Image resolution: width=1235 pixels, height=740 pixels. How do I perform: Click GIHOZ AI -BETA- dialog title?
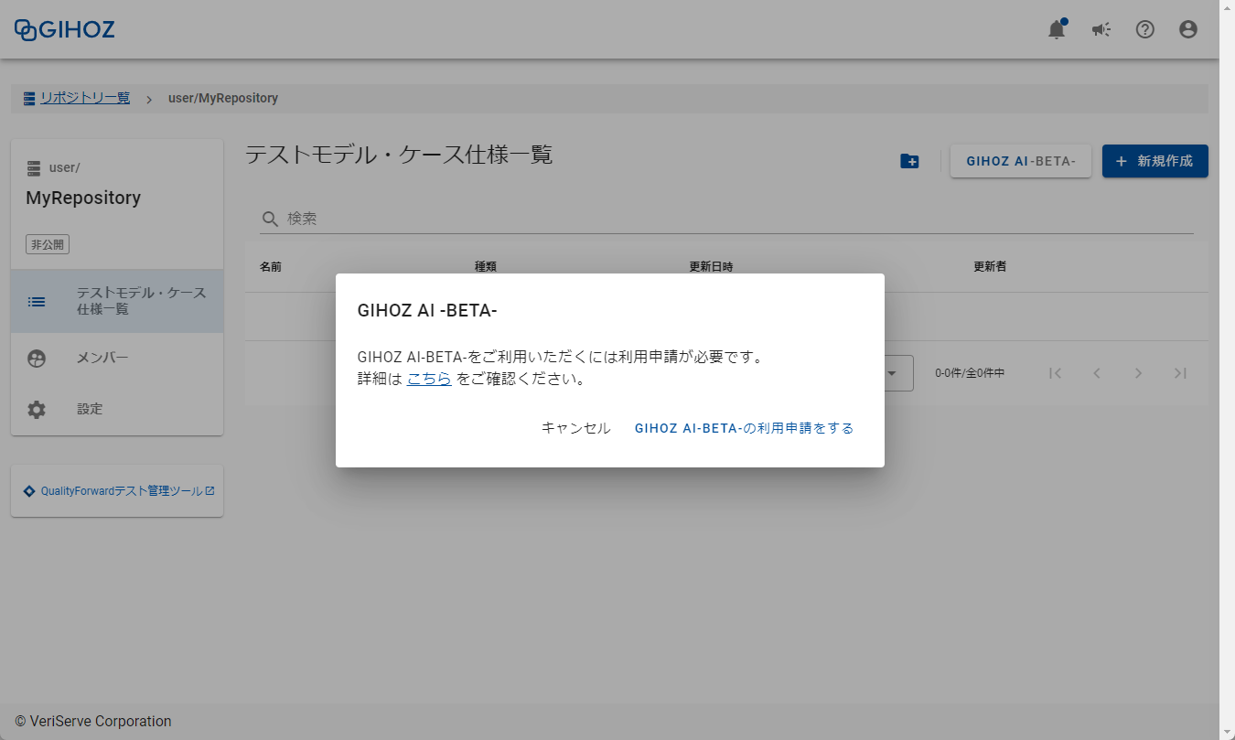[427, 311]
